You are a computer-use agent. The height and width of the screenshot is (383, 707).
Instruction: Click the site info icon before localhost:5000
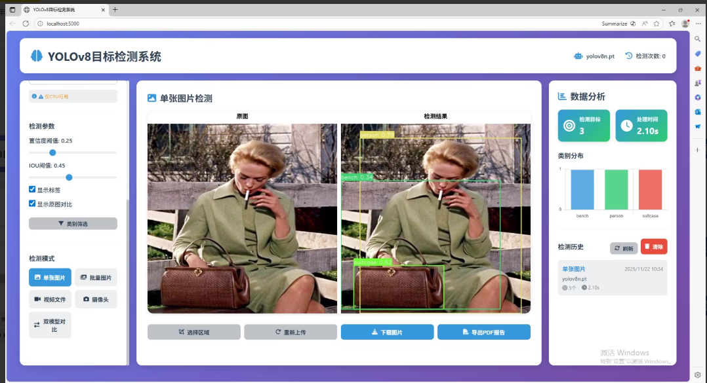pos(40,24)
